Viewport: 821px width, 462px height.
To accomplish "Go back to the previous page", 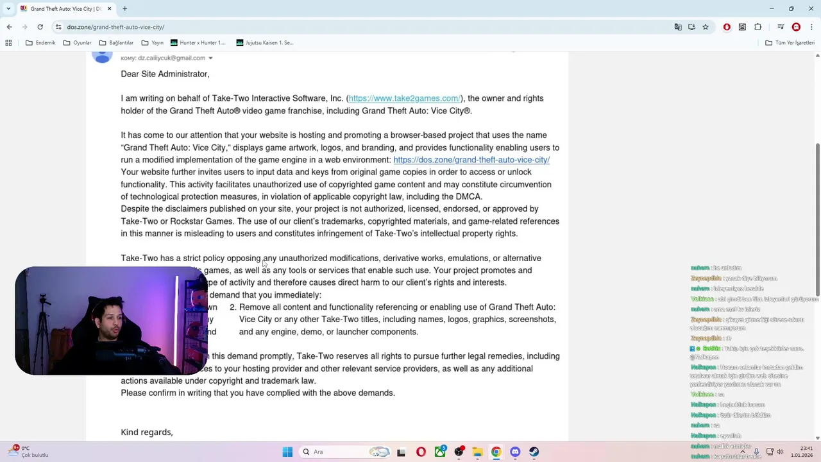I will pyautogui.click(x=9, y=27).
